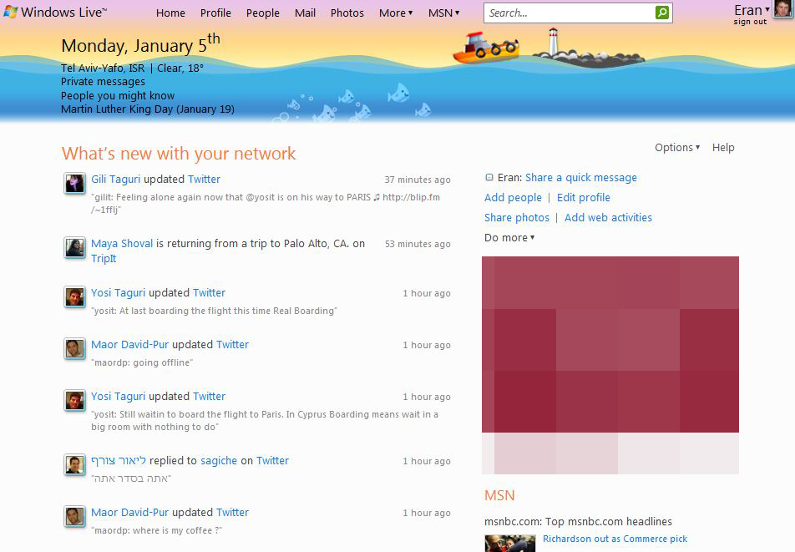The image size is (795, 552).
Task: Click Maor David-Pur name above 'where is my coffee'
Action: (129, 512)
